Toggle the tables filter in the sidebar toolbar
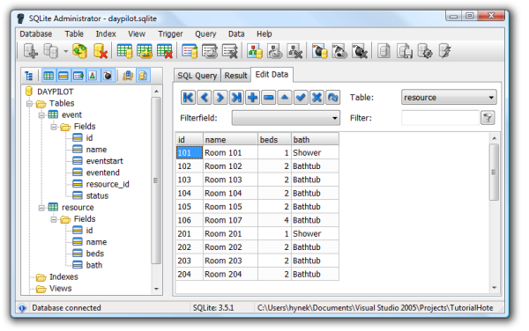The image size is (529, 331). point(48,76)
